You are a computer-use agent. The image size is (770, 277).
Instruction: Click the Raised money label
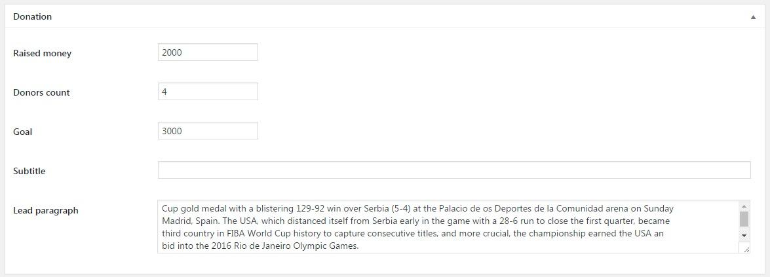click(42, 53)
